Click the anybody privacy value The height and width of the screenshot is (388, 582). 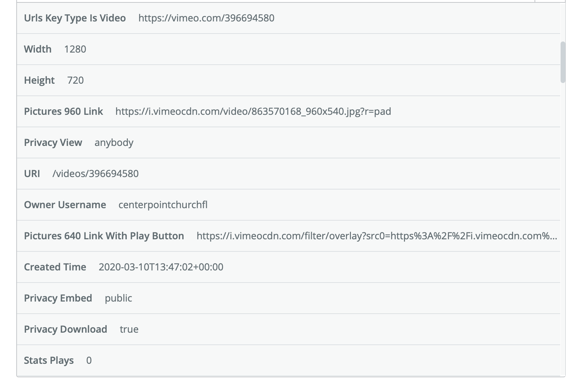click(x=114, y=142)
